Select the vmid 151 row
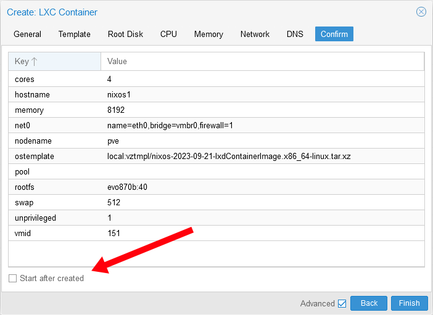Image resolution: width=433 pixels, height=315 pixels. [216, 234]
